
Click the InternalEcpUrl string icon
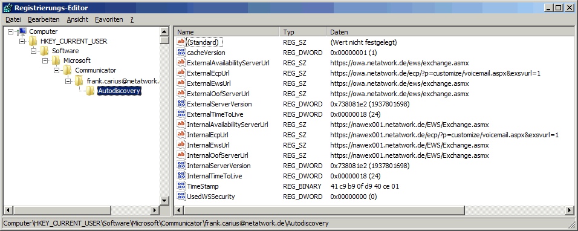pyautogui.click(x=181, y=135)
